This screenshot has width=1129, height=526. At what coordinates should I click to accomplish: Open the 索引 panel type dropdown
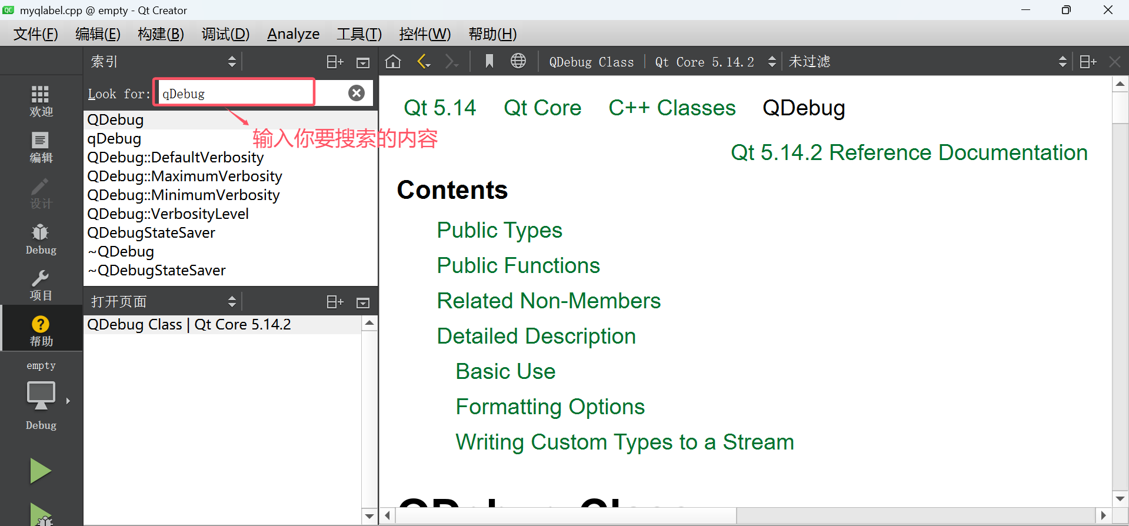point(164,62)
